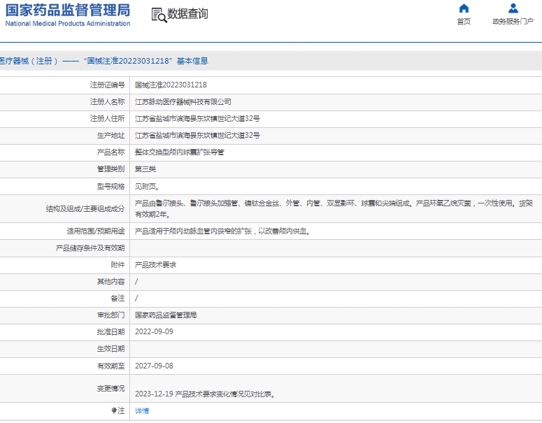Select expiry date 2027-09-08

click(x=154, y=366)
